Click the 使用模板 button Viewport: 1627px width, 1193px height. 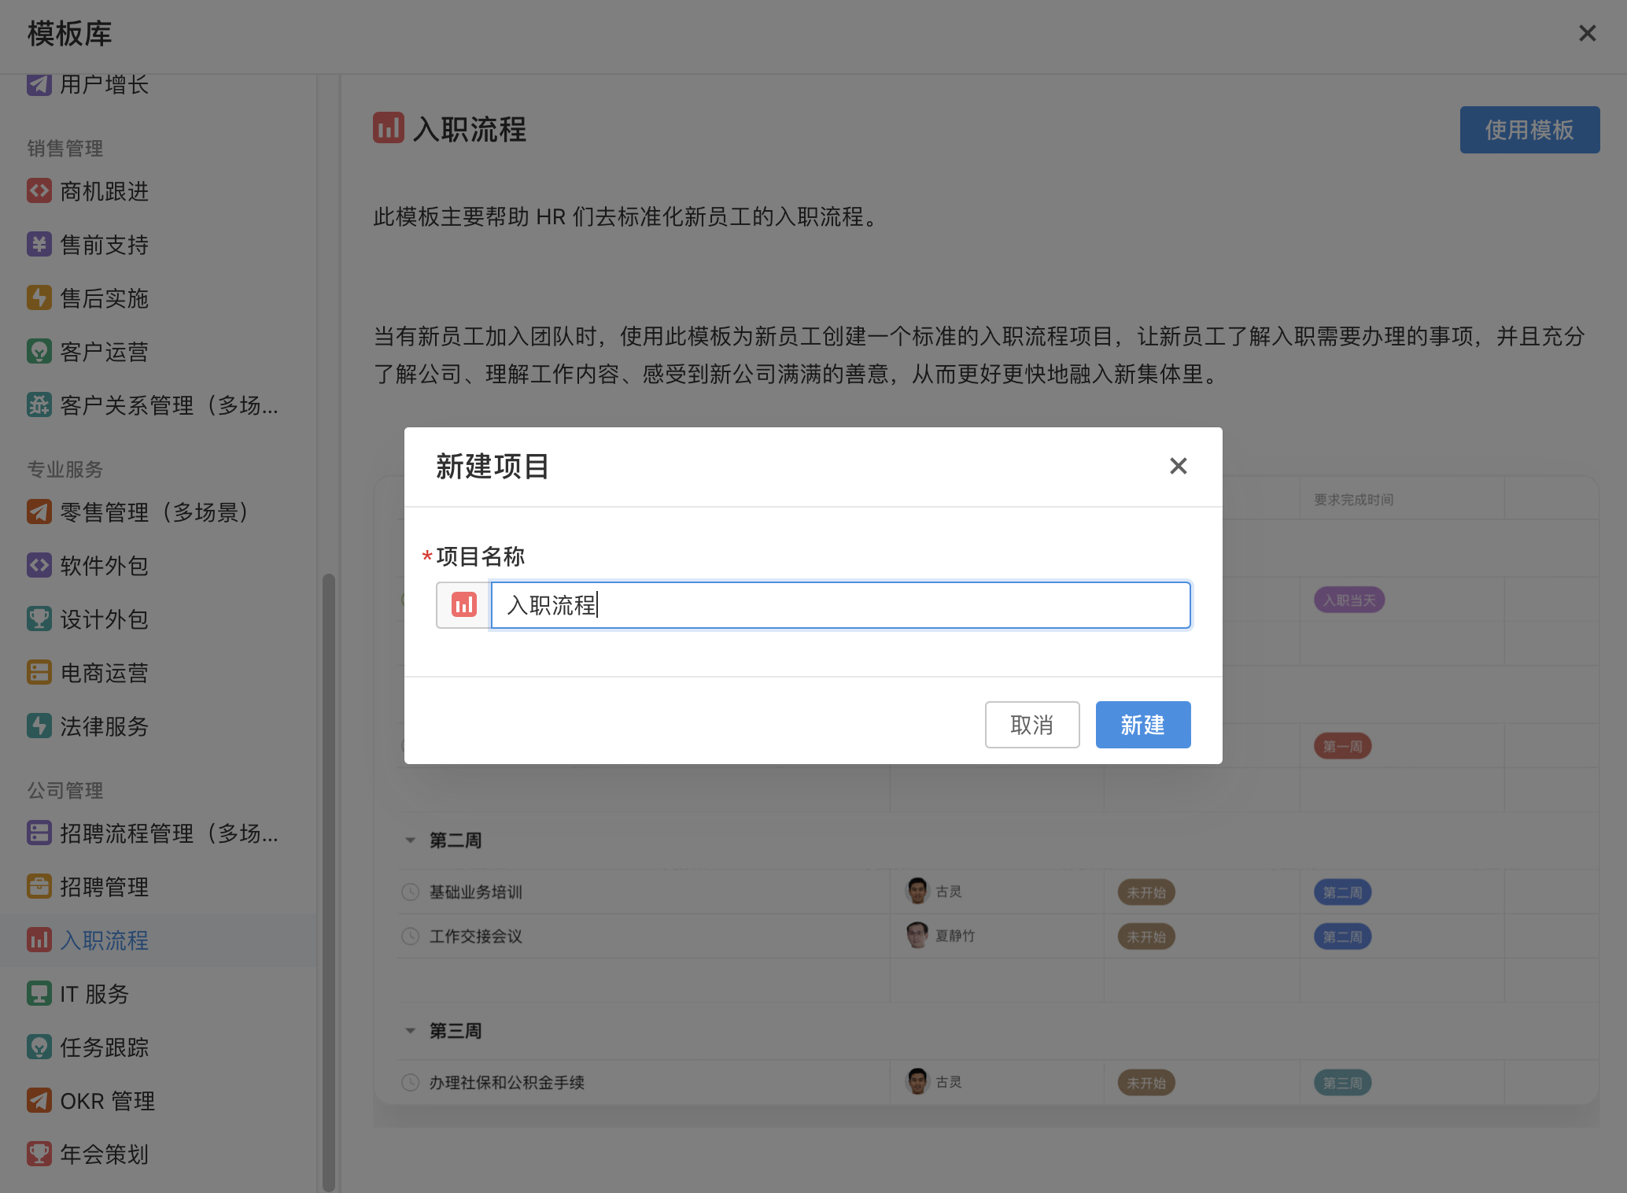1529,130
